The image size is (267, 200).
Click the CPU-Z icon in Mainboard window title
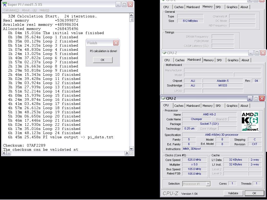(x=164, y=53)
